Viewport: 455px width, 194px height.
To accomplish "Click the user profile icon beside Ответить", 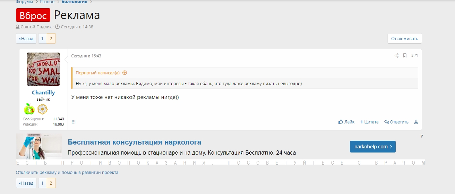I will coord(416,122).
